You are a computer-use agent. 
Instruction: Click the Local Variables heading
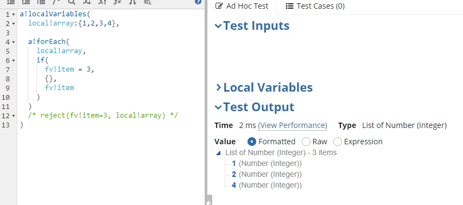click(x=268, y=87)
